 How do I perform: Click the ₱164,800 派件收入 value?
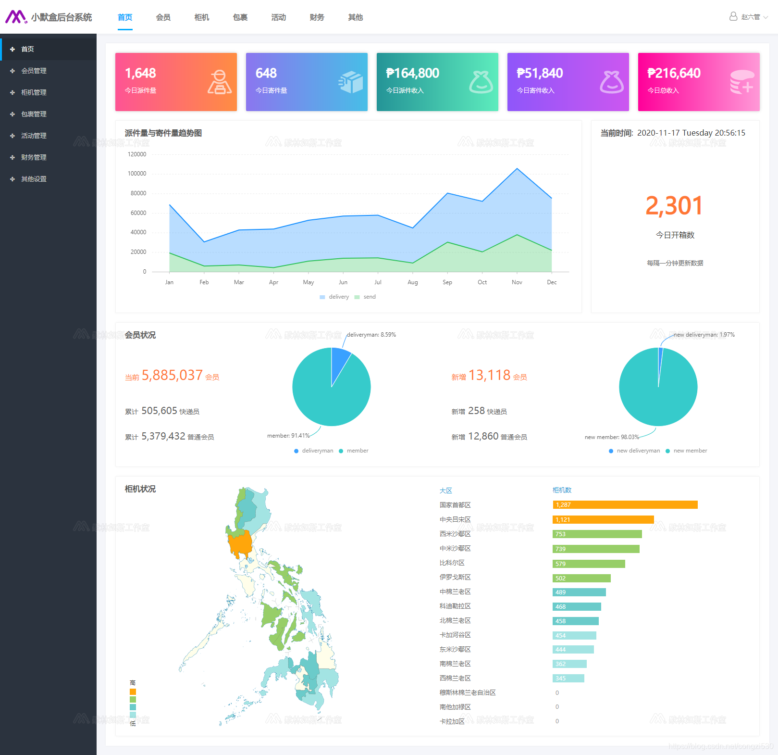(413, 73)
